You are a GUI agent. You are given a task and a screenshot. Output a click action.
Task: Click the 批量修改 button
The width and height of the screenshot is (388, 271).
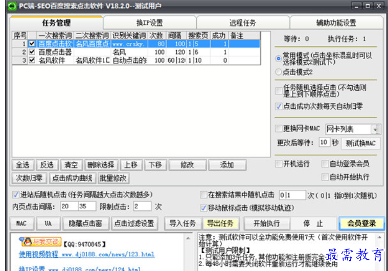(113, 178)
